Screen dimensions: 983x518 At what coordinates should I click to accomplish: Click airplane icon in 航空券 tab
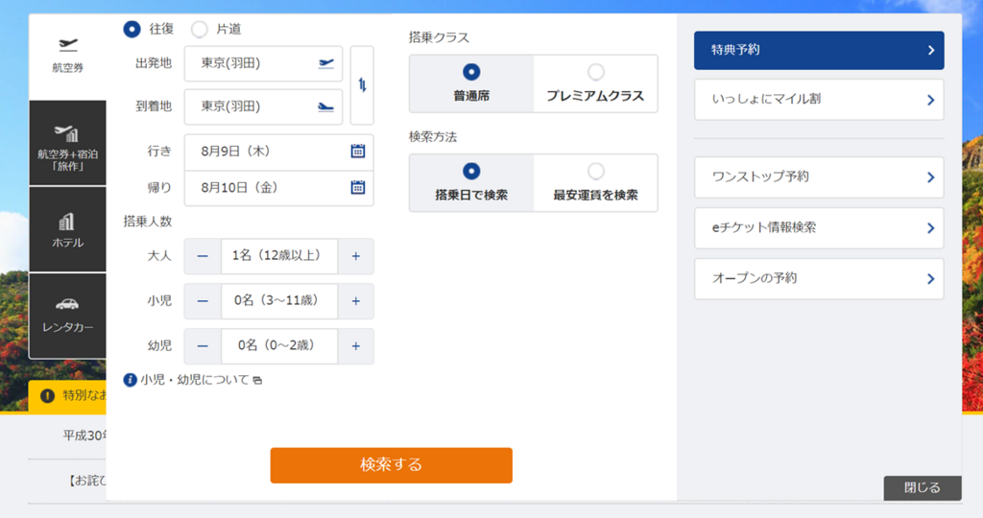68,45
